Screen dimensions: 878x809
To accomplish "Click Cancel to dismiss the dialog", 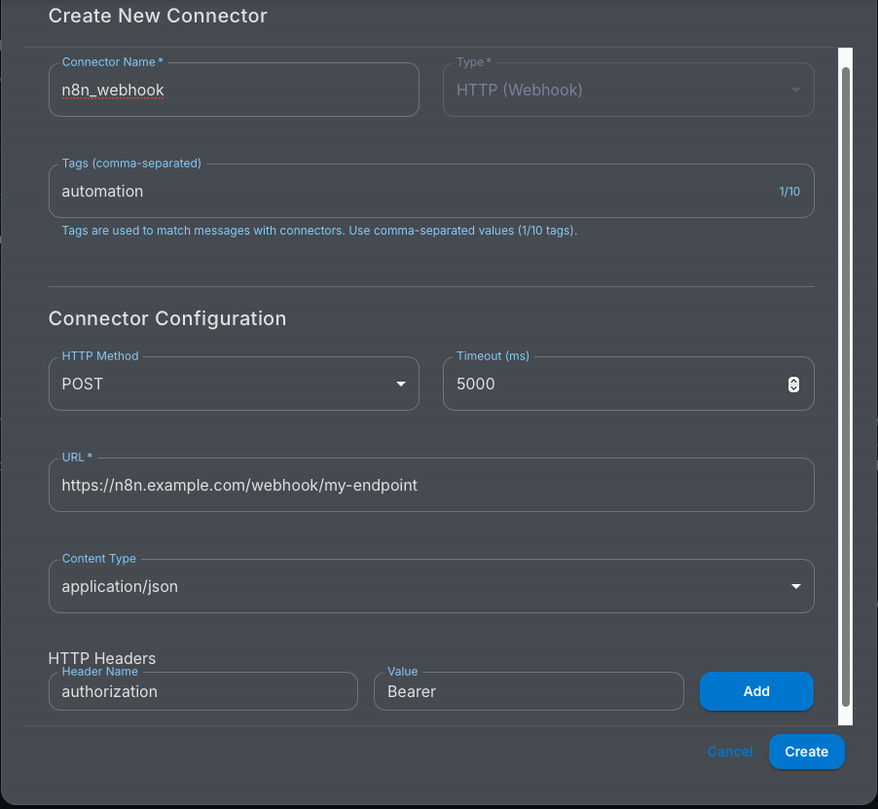I will (730, 752).
